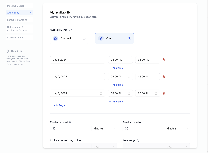Viewport: 208px width, 153px height.
Task: Click the May 1 08:00 AM start time
Action: click(121, 60)
